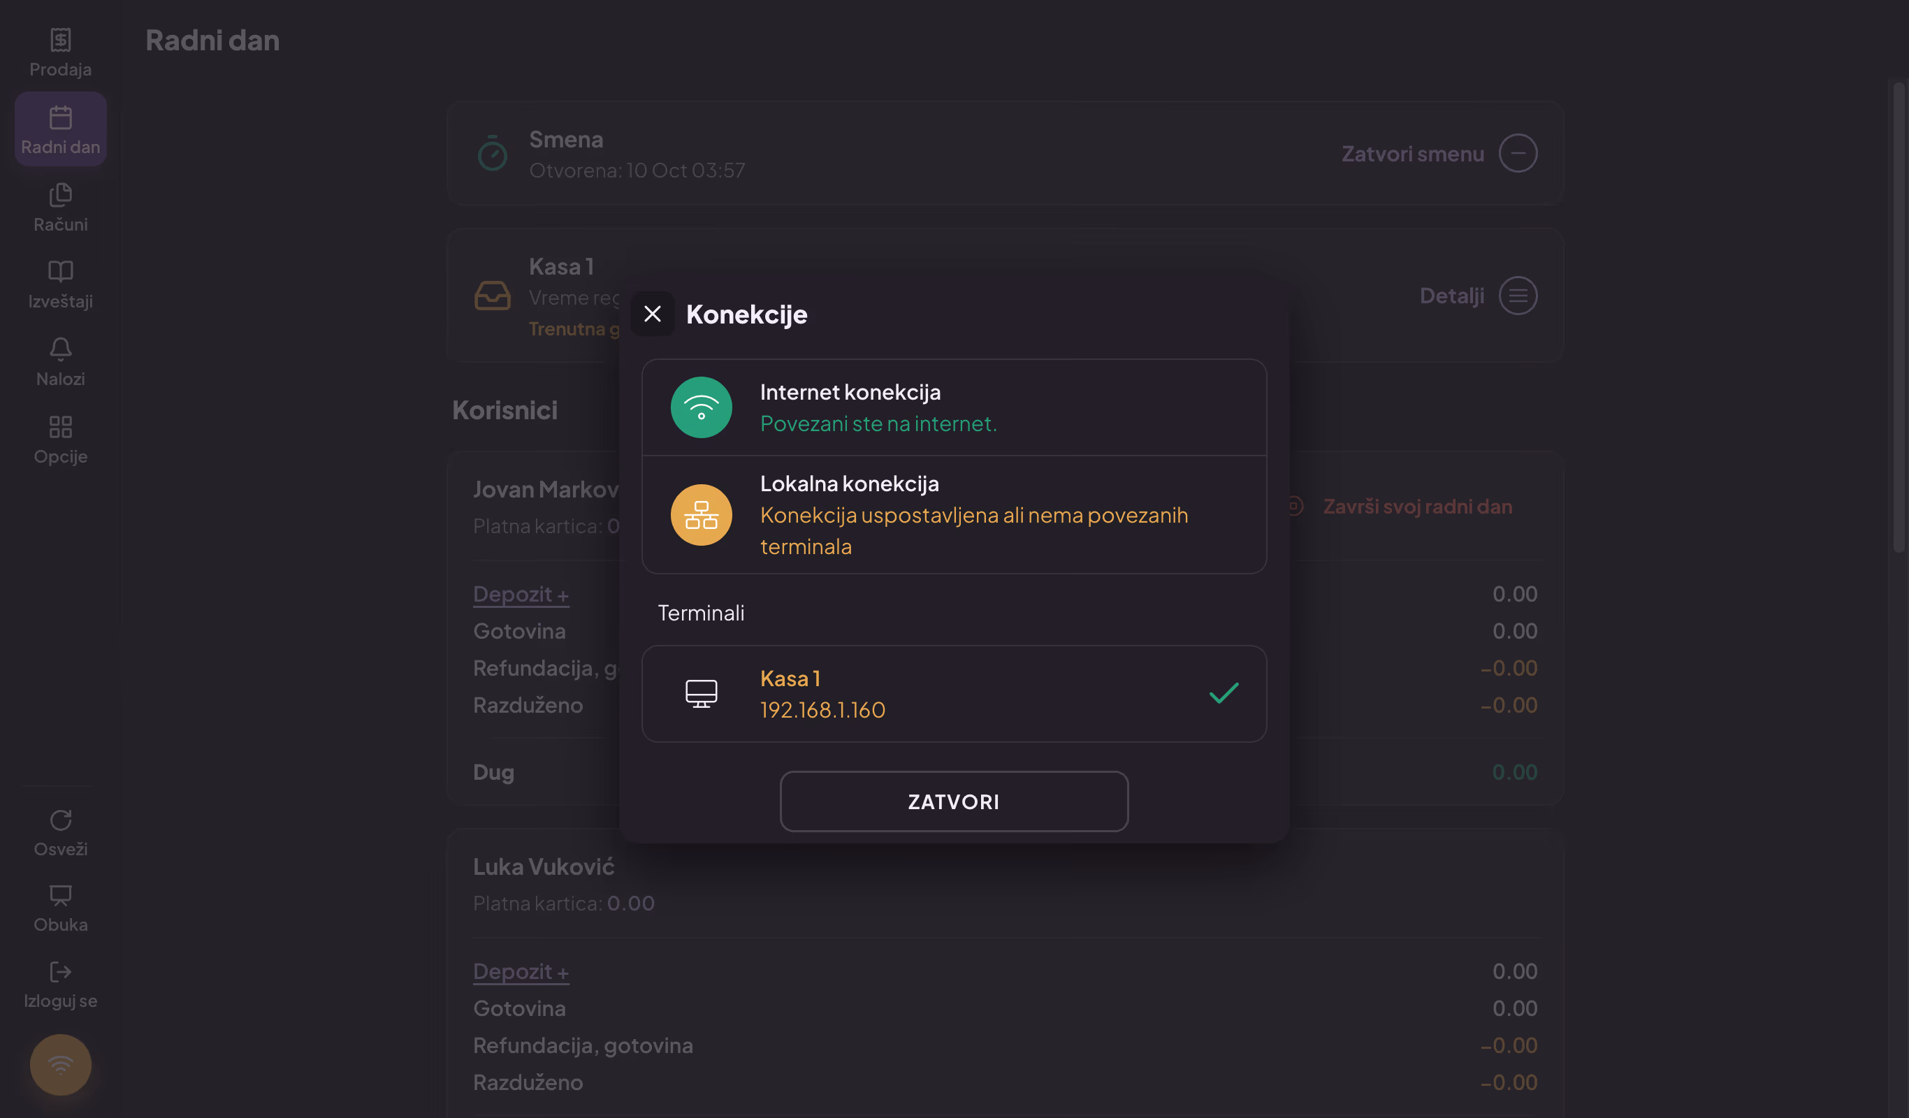This screenshot has width=1909, height=1118.
Task: Open Nalozi notifications in the sidebar
Action: click(61, 361)
